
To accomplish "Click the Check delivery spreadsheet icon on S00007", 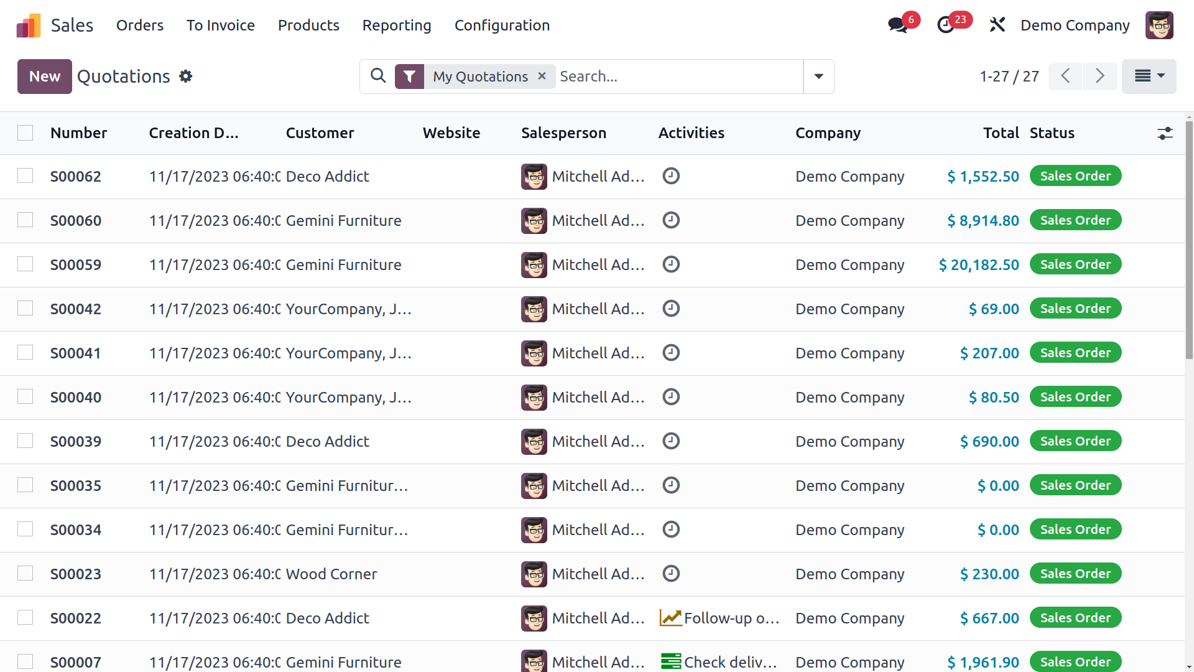I will (671, 661).
